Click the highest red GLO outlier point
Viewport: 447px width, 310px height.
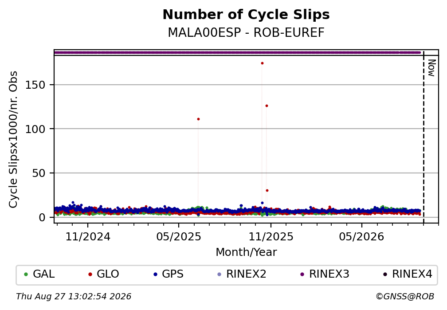262,63
